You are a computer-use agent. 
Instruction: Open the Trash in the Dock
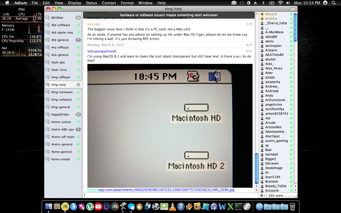(x=292, y=206)
